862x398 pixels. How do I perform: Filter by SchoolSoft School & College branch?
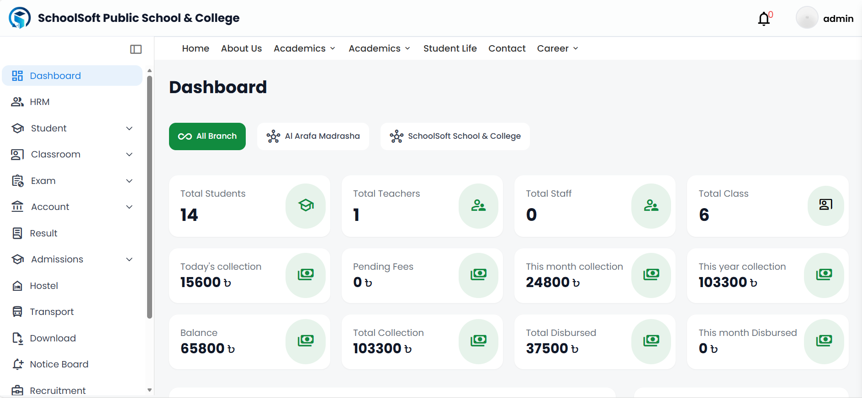pos(455,136)
